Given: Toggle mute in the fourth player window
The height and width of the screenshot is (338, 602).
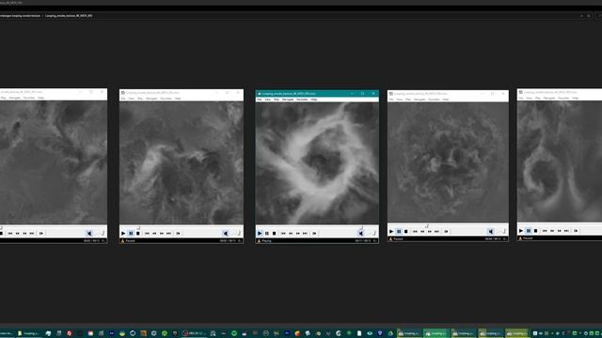Looking at the screenshot, I should (491, 232).
